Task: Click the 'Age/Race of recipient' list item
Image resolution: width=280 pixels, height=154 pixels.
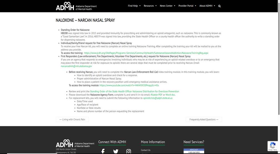Action: [x=87, y=105]
